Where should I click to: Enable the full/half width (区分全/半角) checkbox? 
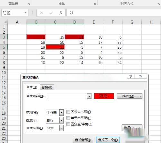pos(68,124)
